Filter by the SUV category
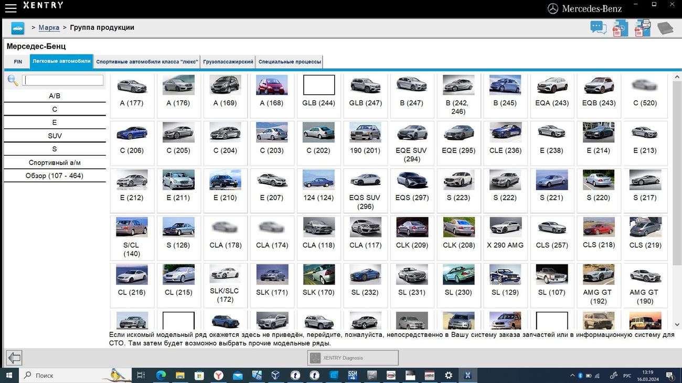682x383 pixels. coord(55,136)
